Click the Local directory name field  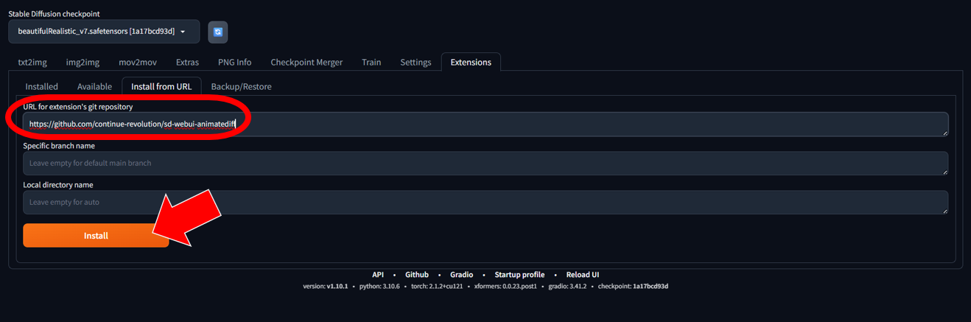(x=485, y=202)
